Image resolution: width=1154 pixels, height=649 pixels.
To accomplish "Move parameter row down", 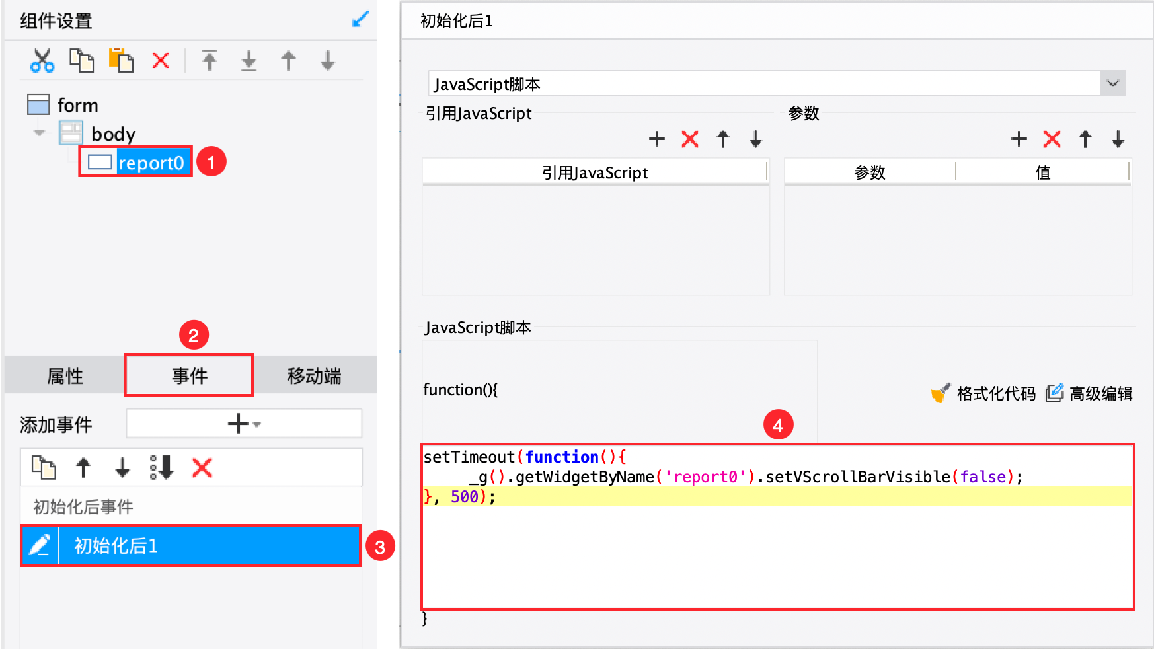I will click(x=1118, y=139).
